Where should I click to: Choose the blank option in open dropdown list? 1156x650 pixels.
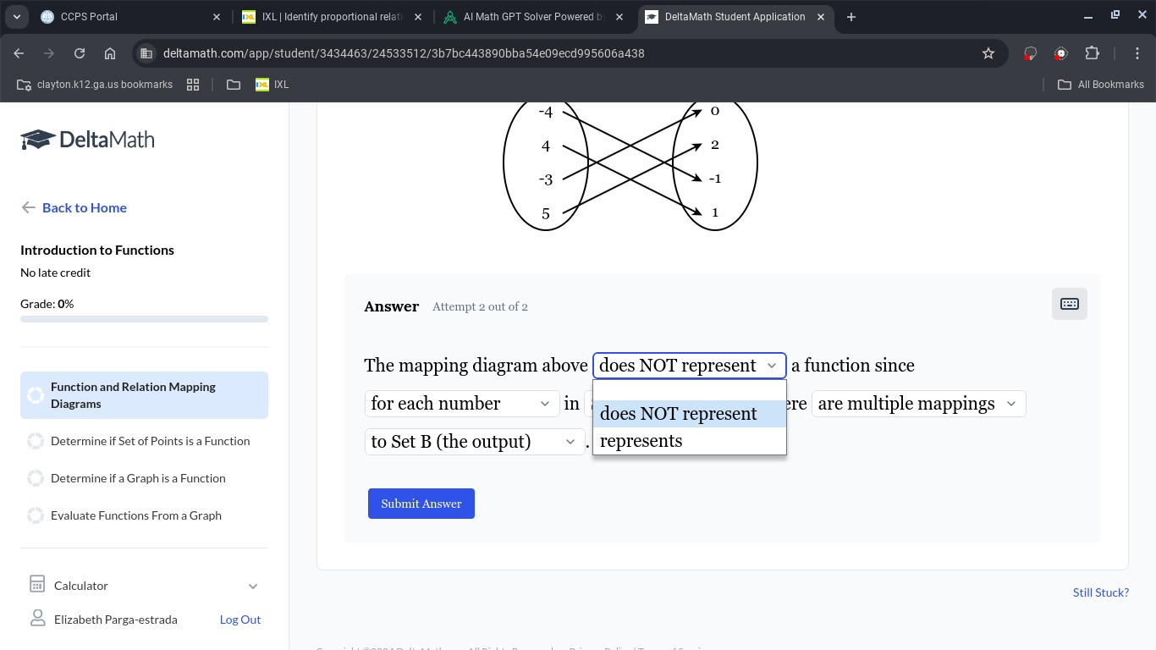pyautogui.click(x=690, y=390)
